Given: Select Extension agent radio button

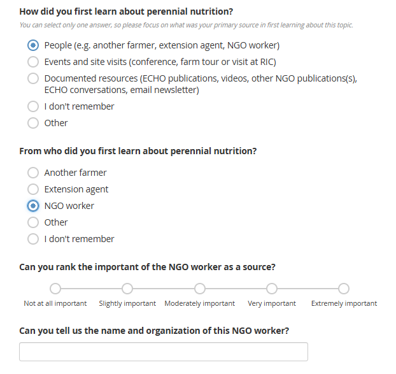Looking at the screenshot, I should (x=33, y=189).
